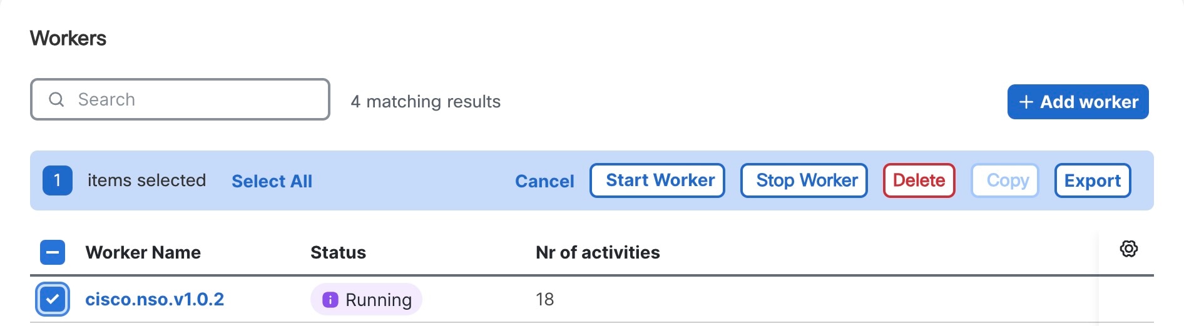Open the cisco.nso.v1.0.2 worker link

click(155, 299)
